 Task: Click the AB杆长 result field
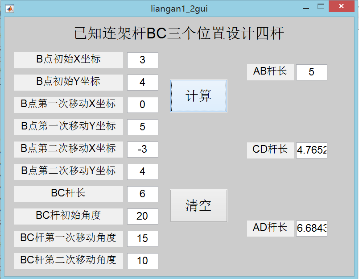pyautogui.click(x=312, y=72)
